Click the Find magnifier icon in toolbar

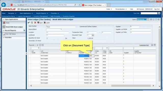32,22
